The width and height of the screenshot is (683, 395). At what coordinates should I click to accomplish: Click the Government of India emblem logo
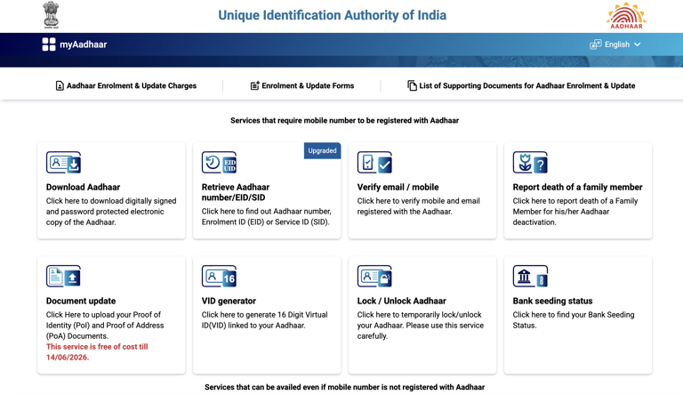[x=51, y=15]
